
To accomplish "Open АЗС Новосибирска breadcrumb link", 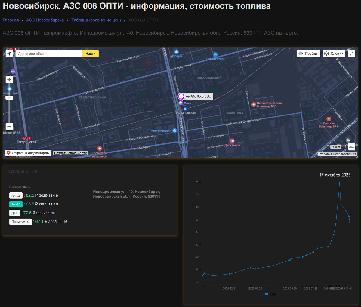I will 45,20.
